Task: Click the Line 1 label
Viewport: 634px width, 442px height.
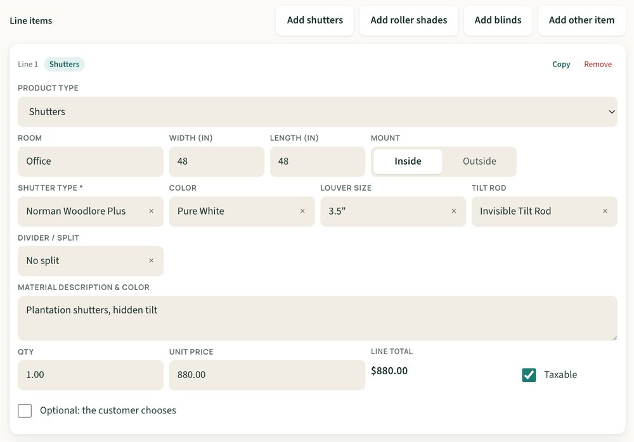Action: [x=28, y=64]
